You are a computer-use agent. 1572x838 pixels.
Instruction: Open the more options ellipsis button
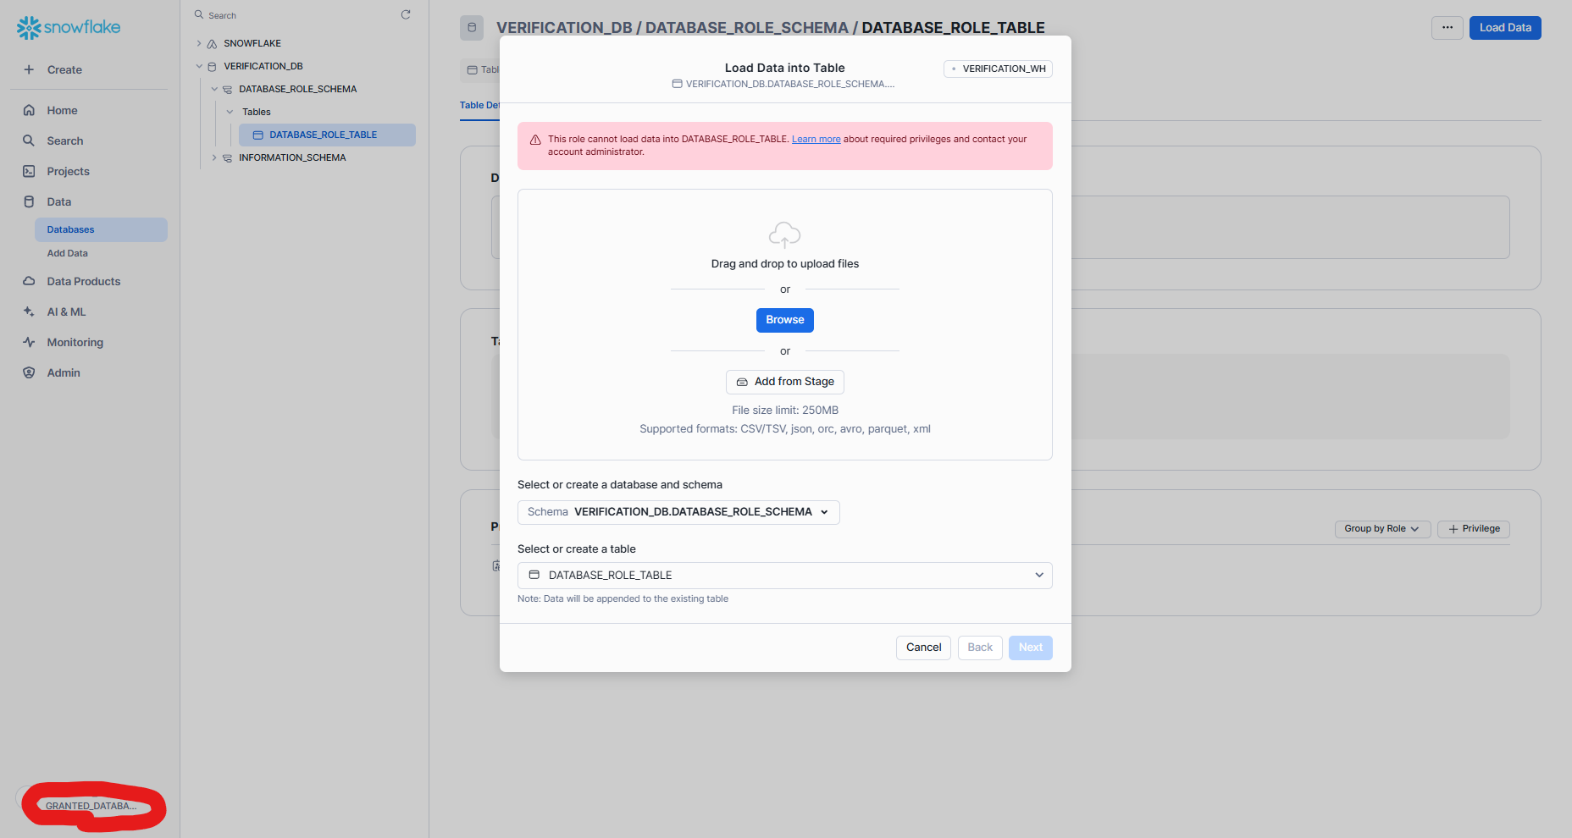pos(1447,28)
